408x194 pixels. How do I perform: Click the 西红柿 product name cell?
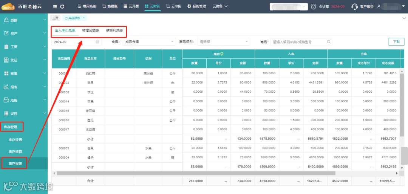click(91, 73)
